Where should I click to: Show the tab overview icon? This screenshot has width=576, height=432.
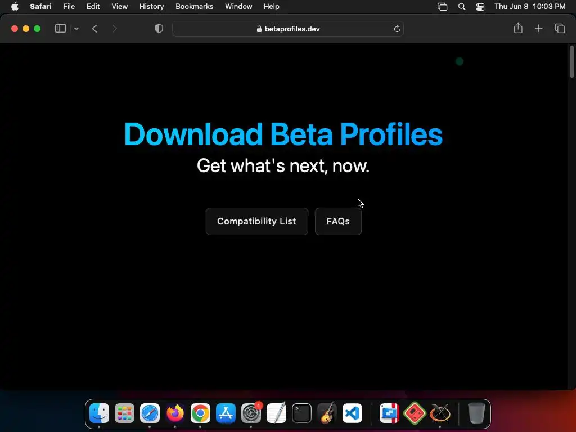tap(560, 28)
